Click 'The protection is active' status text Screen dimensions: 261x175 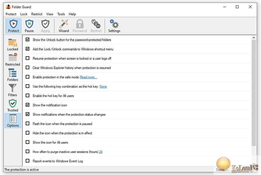pyautogui.click(x=21, y=170)
